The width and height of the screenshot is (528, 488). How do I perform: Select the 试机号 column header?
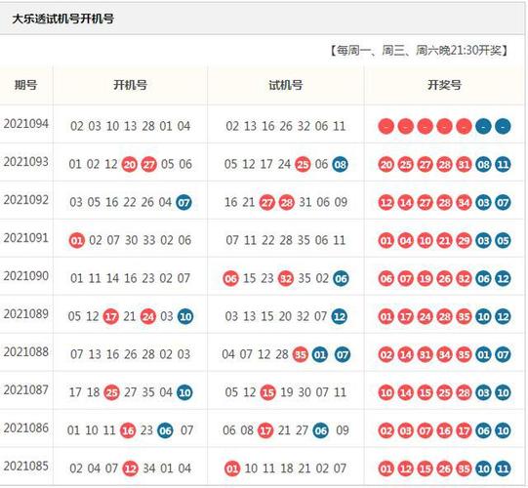286,85
